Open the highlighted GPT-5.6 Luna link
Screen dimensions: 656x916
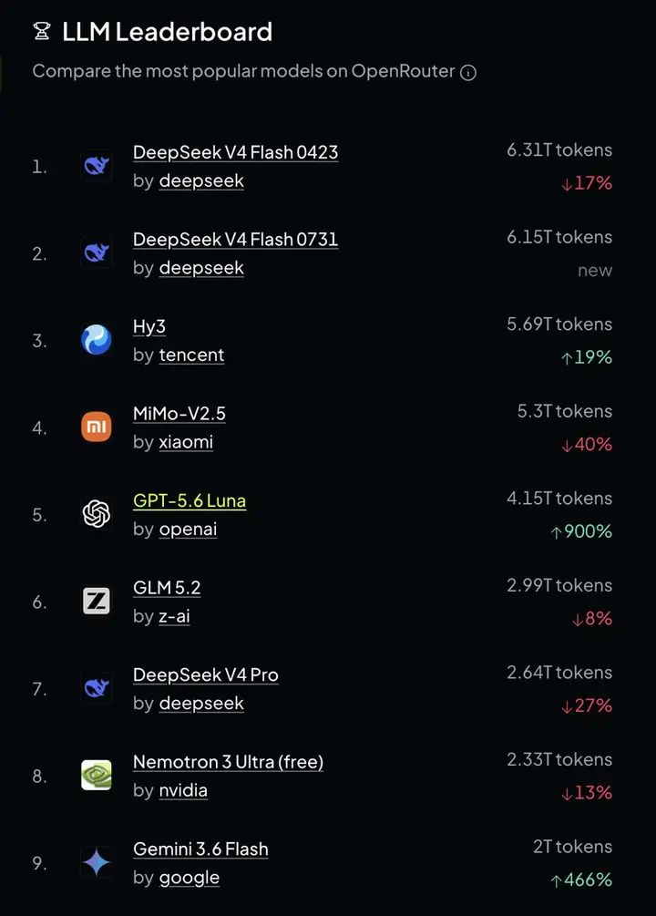(190, 500)
